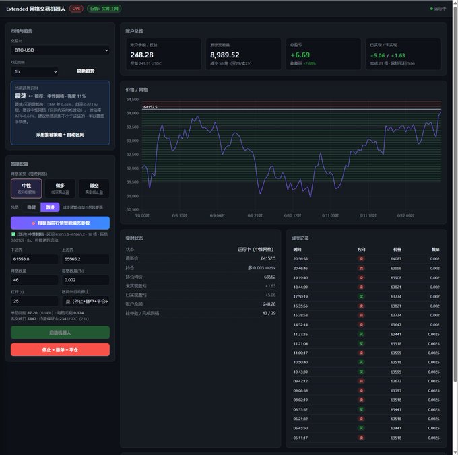Click the sell badge in the 09:42:12 trade row
Viewport: 458px width, 455px height.
tap(361, 381)
